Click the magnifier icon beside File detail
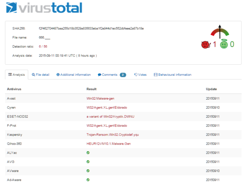The width and height of the screenshot is (246, 184). click(33, 75)
